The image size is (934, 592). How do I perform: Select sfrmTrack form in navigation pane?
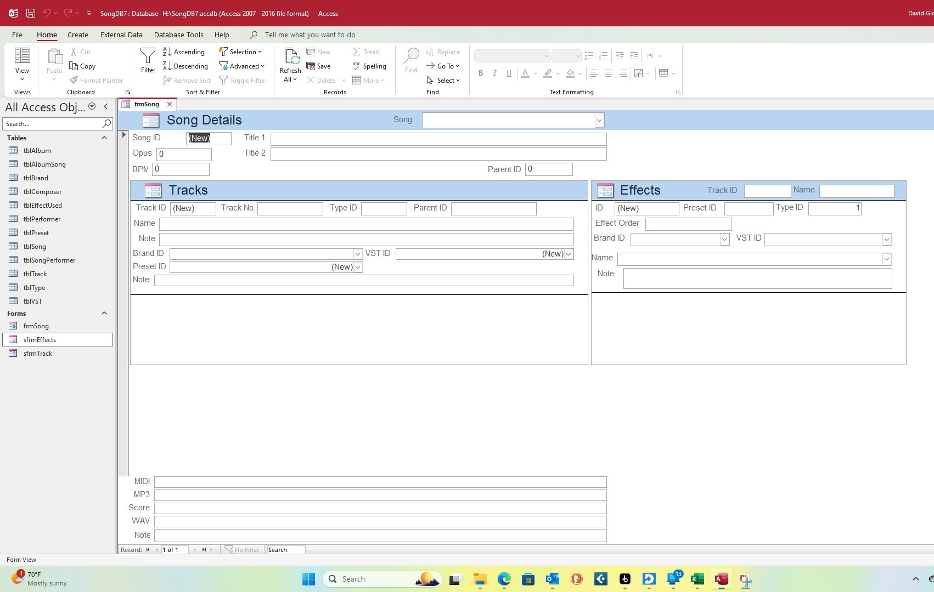[38, 354]
